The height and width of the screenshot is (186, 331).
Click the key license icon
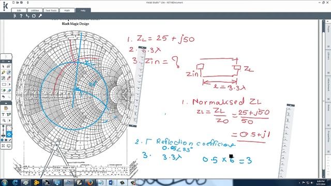(x=40, y=16)
